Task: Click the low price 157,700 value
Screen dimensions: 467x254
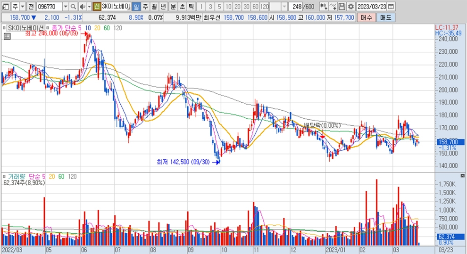Action: [344, 17]
